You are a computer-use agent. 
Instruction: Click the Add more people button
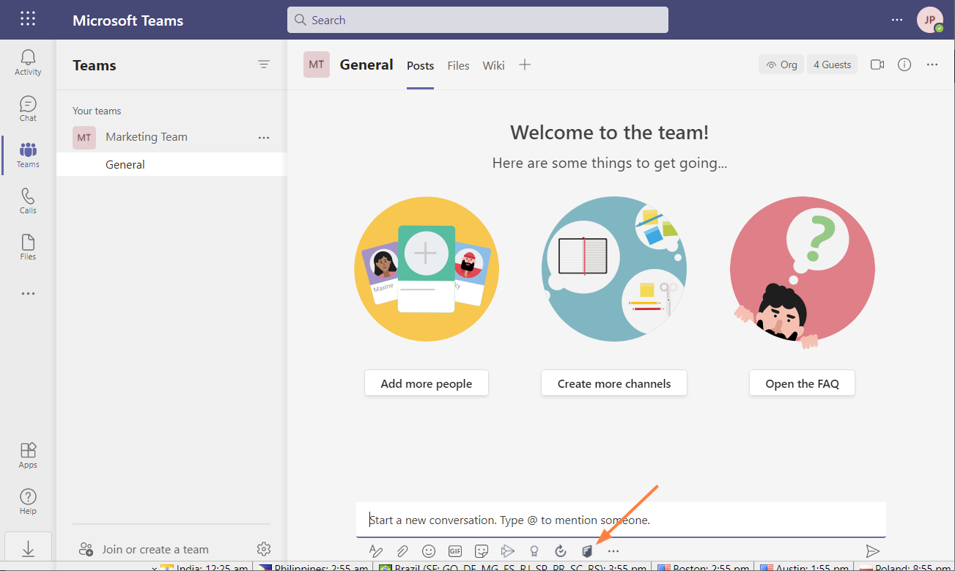426,383
